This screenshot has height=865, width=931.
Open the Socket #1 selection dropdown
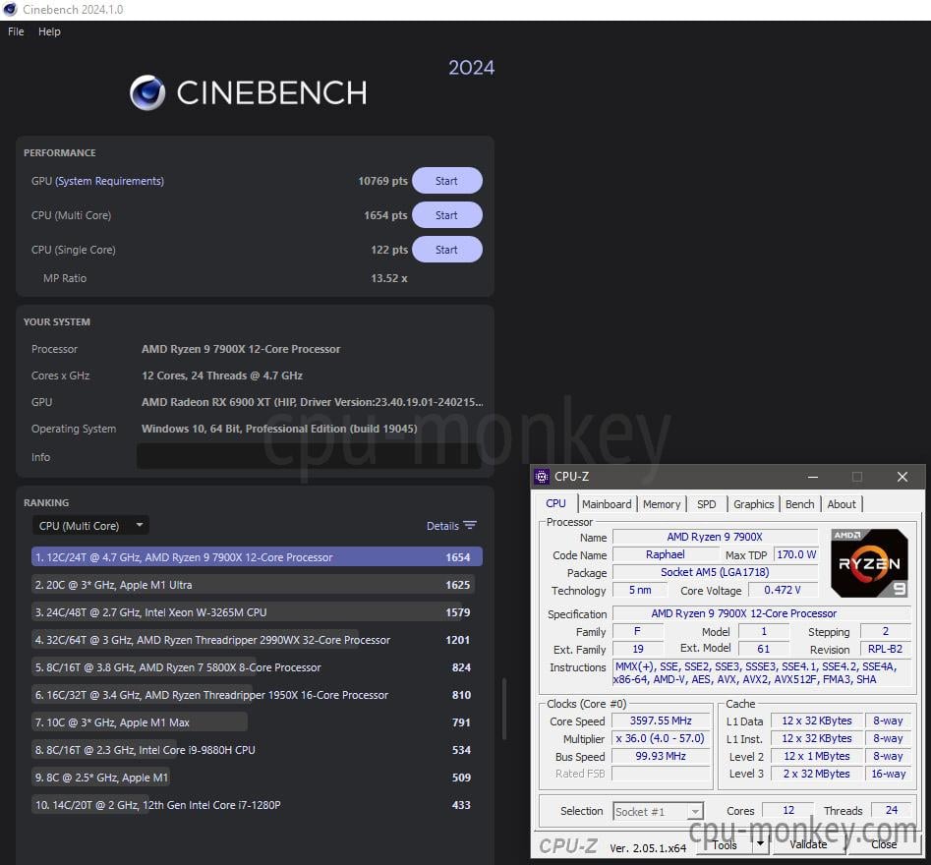[x=658, y=811]
